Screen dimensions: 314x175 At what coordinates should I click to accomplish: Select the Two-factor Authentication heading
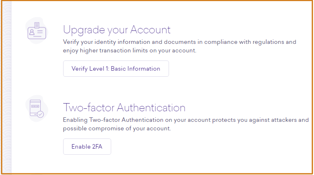coord(124,108)
